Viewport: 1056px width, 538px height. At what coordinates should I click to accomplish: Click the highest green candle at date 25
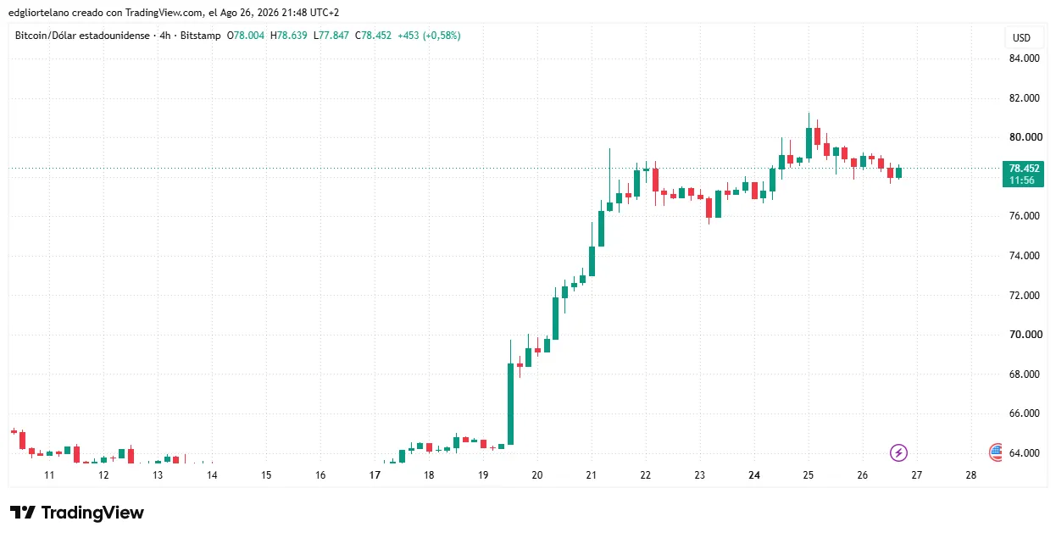(x=809, y=143)
